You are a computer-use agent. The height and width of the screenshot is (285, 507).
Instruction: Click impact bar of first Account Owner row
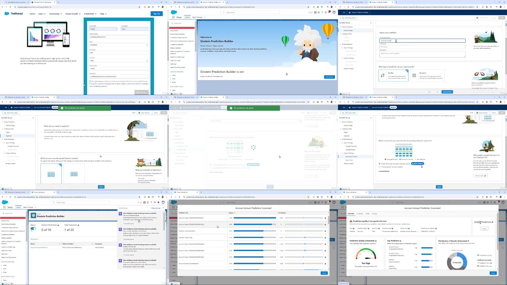[x=255, y=218]
